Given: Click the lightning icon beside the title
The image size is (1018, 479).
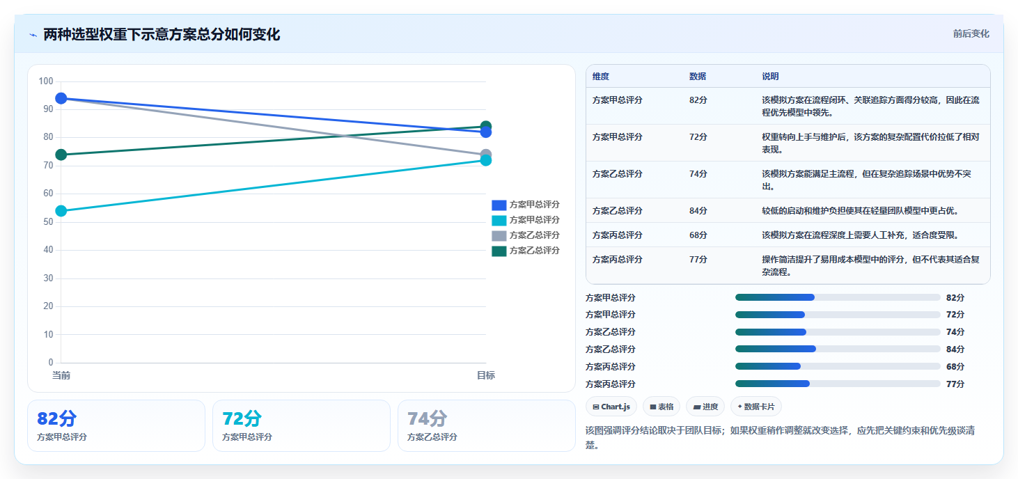Looking at the screenshot, I should pyautogui.click(x=33, y=35).
